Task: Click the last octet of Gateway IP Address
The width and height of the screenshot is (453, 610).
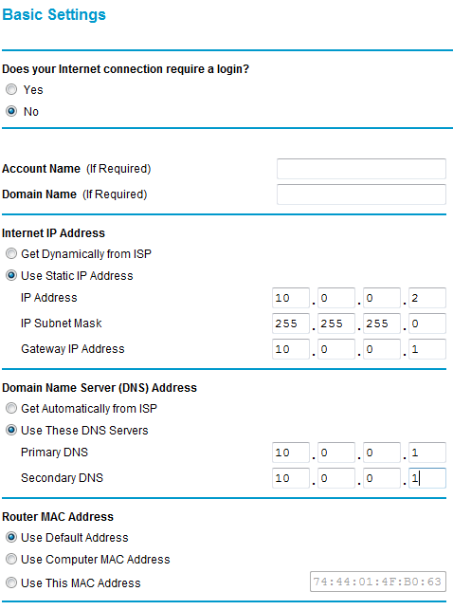Action: pyautogui.click(x=427, y=349)
